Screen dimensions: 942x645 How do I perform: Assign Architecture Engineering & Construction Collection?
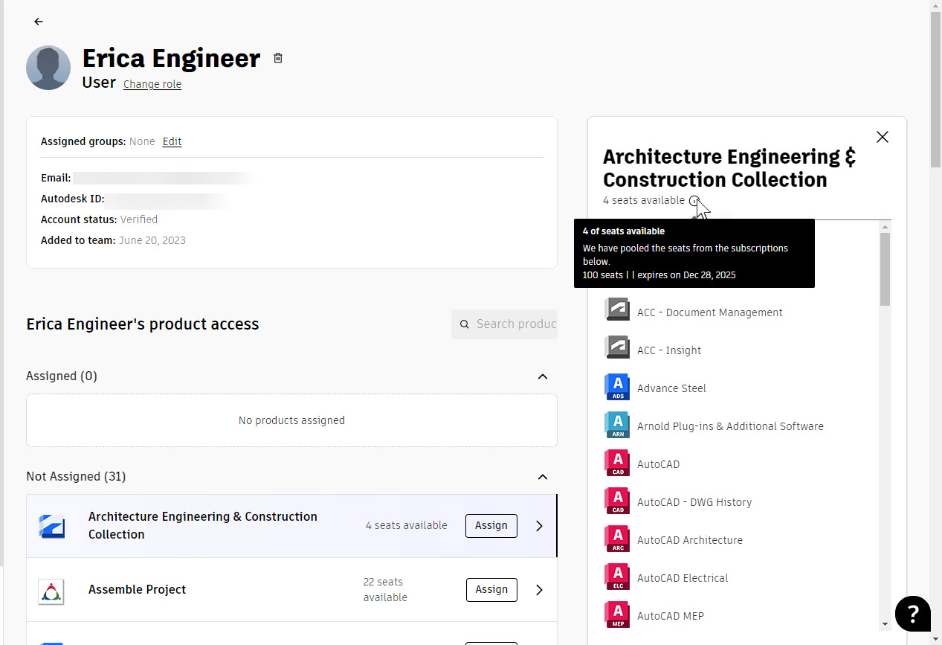click(x=491, y=525)
